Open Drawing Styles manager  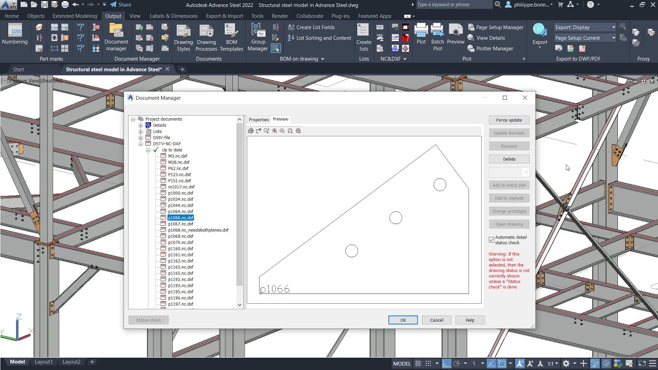184,38
